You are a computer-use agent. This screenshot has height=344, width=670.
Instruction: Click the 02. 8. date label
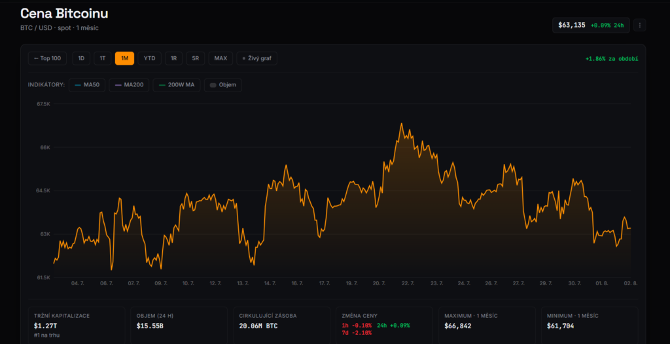630,283
